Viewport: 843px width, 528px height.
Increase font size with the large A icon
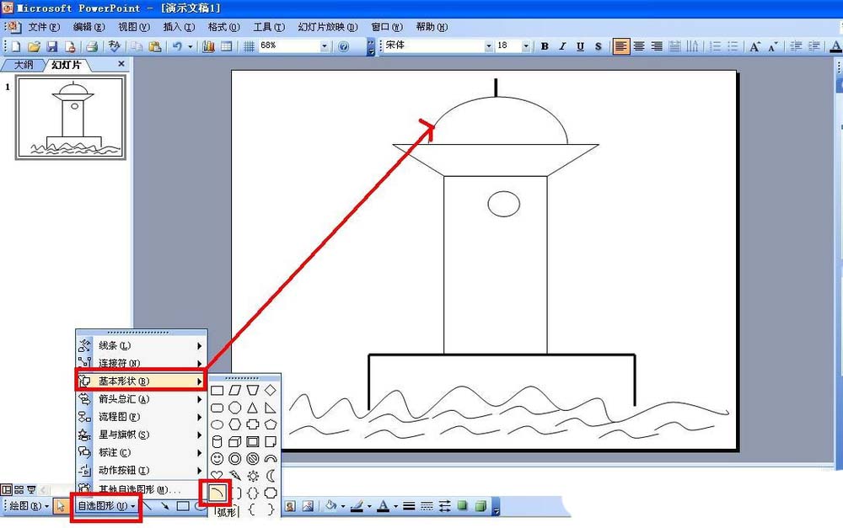754,46
